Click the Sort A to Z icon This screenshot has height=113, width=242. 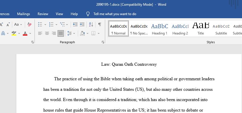[x=91, y=24]
